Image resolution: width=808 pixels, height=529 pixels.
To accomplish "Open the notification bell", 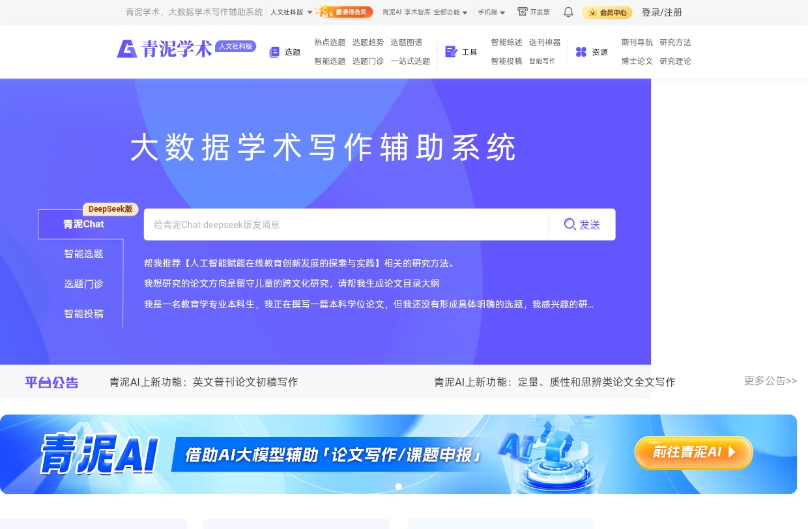I will (568, 12).
